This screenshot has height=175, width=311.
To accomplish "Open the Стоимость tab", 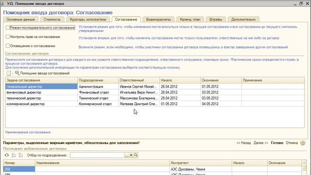I will click(x=52, y=19).
